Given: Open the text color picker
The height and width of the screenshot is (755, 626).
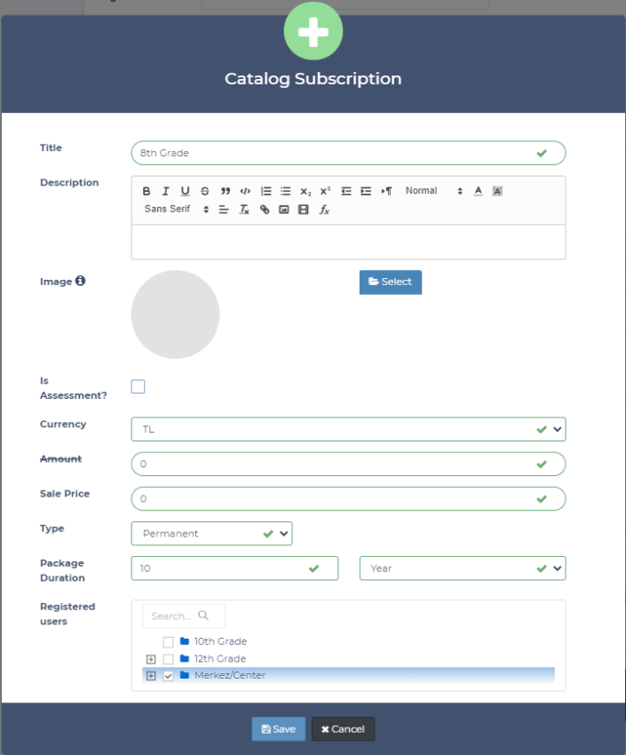Looking at the screenshot, I should click(478, 191).
